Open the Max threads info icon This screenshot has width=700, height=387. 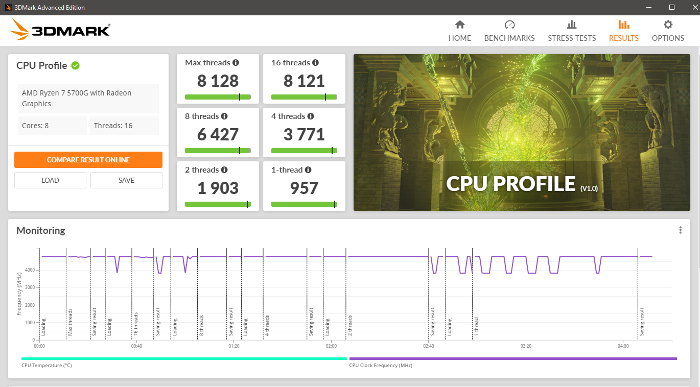[x=236, y=63]
